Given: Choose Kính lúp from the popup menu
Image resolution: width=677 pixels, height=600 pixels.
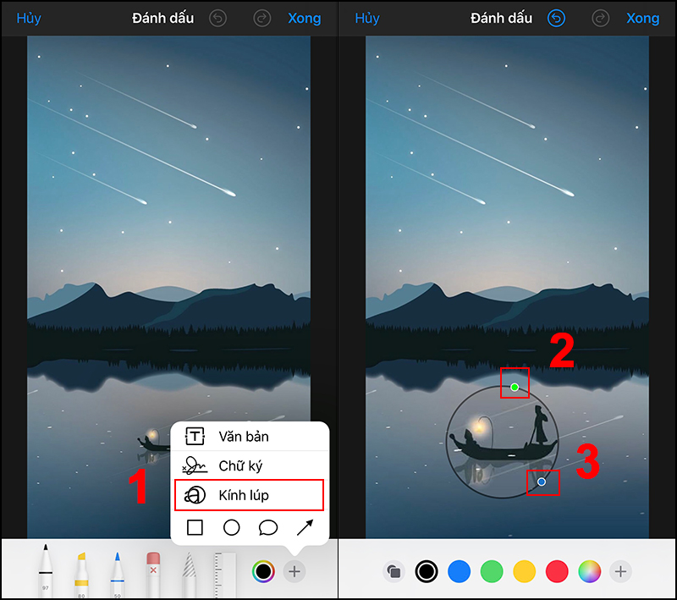Looking at the screenshot, I should (x=250, y=495).
